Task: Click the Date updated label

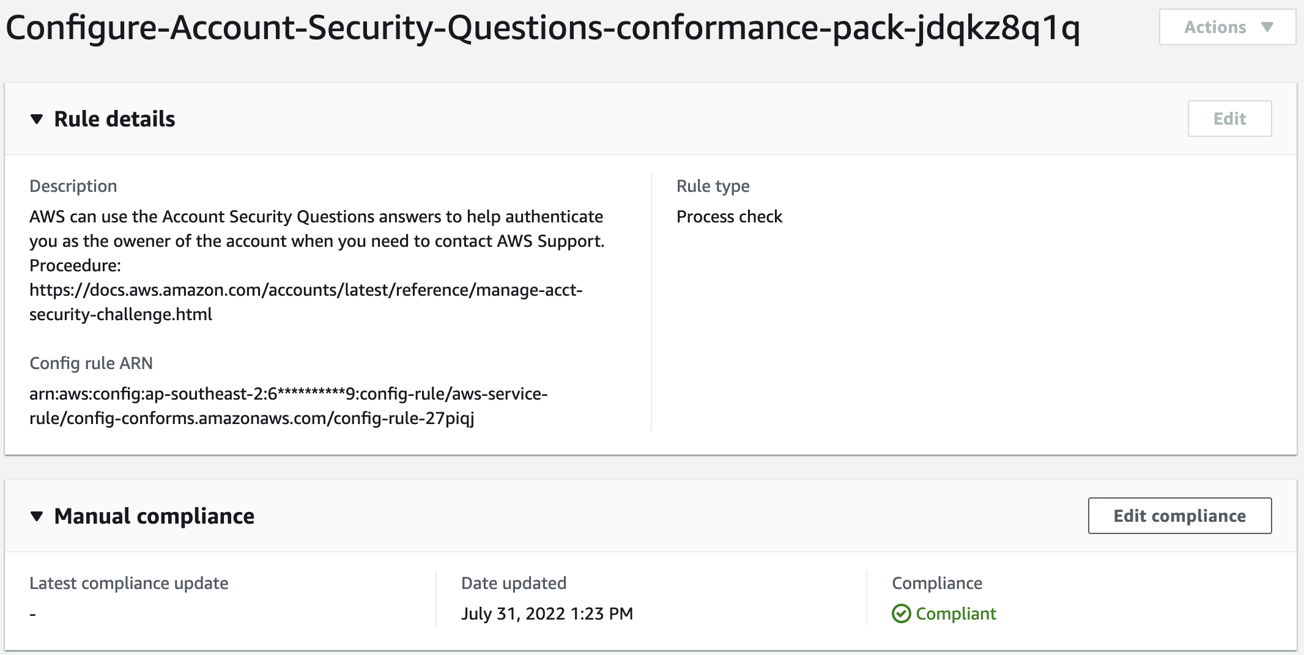Action: pyautogui.click(x=514, y=584)
